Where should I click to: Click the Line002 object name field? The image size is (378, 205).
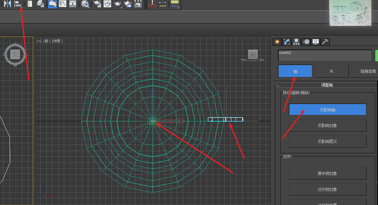pos(325,56)
